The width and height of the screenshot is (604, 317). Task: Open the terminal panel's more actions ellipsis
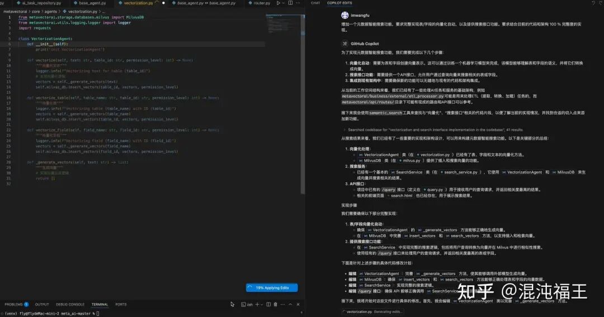pyautogui.click(x=283, y=304)
